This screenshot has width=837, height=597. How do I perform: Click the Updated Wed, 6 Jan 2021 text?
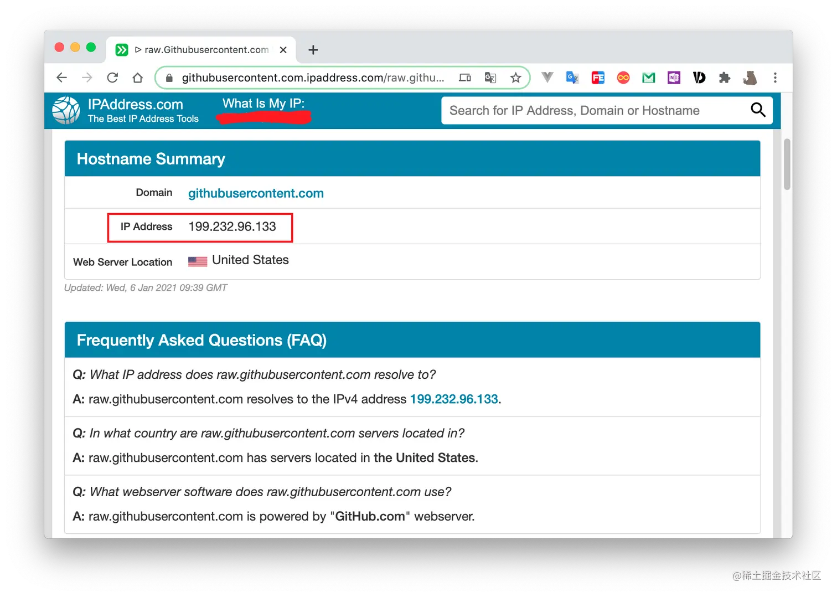point(146,288)
